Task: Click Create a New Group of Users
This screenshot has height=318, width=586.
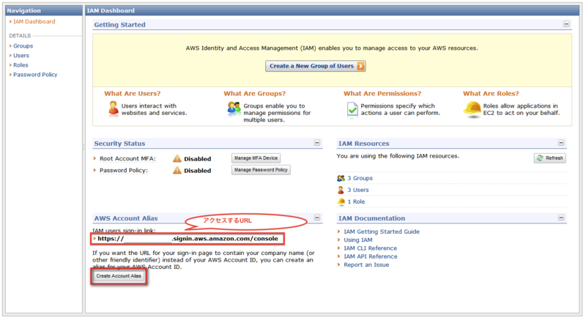Action: [316, 66]
